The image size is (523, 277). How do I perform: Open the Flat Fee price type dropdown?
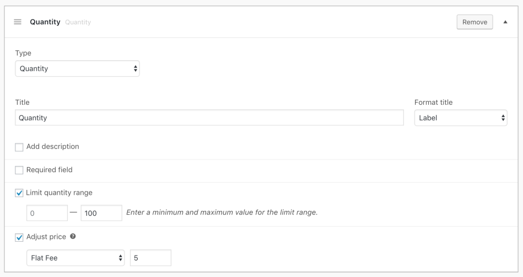[76, 258]
